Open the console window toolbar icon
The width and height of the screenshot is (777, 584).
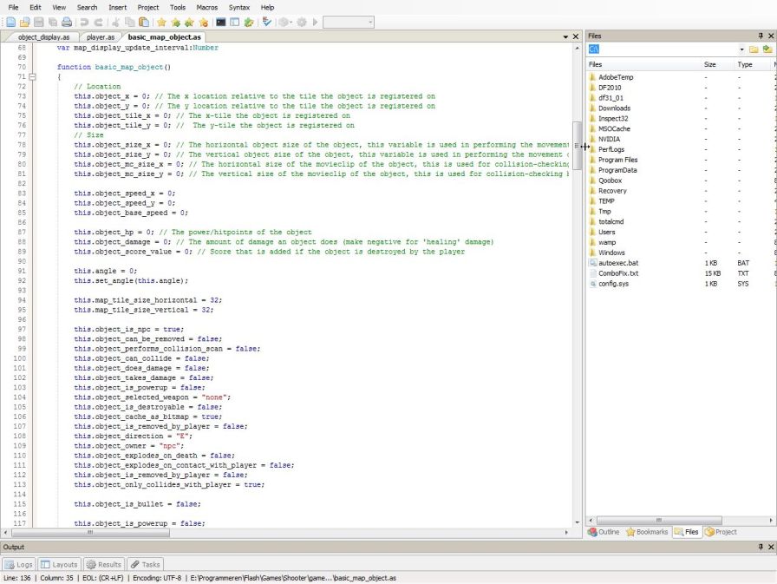(x=221, y=22)
